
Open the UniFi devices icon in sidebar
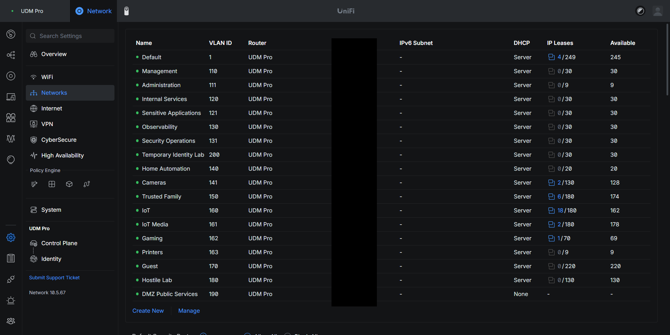tap(11, 76)
